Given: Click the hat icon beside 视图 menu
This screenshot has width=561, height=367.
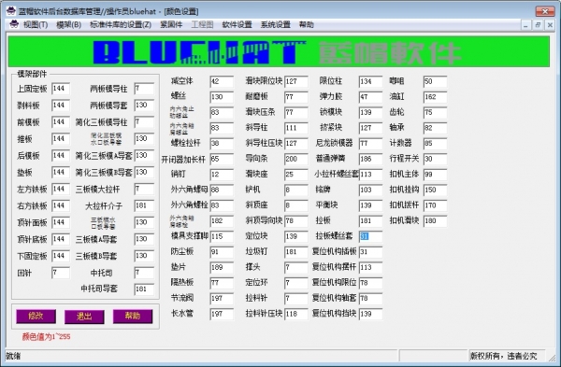Looking at the screenshot, I should 14,24.
